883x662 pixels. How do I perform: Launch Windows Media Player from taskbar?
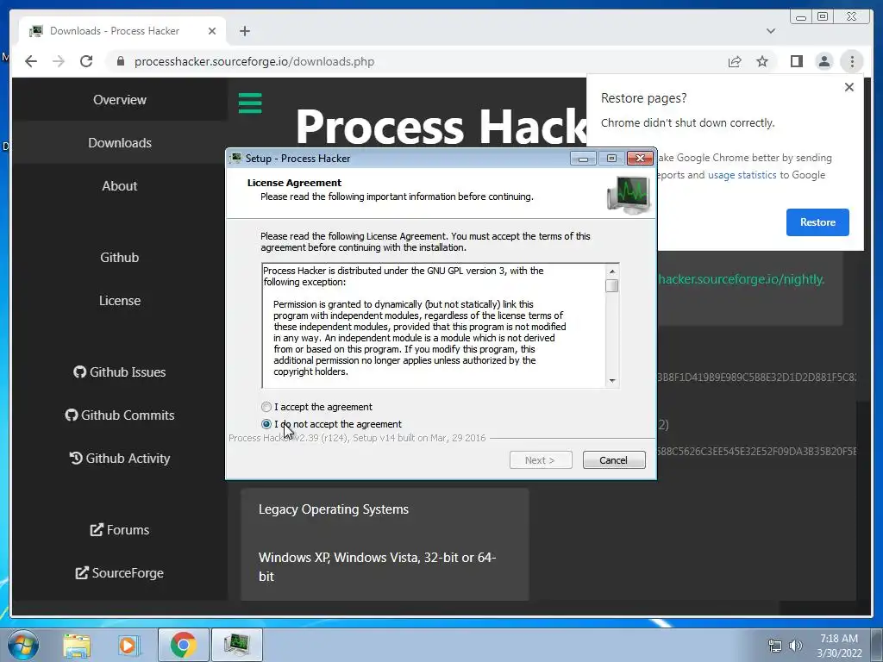[x=128, y=645]
